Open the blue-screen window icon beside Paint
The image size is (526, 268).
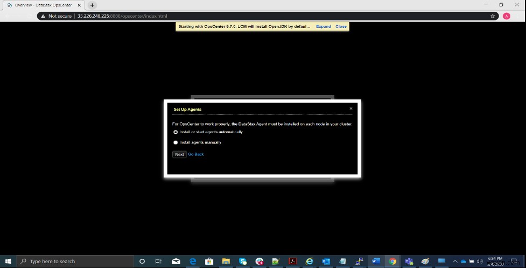(x=441, y=262)
